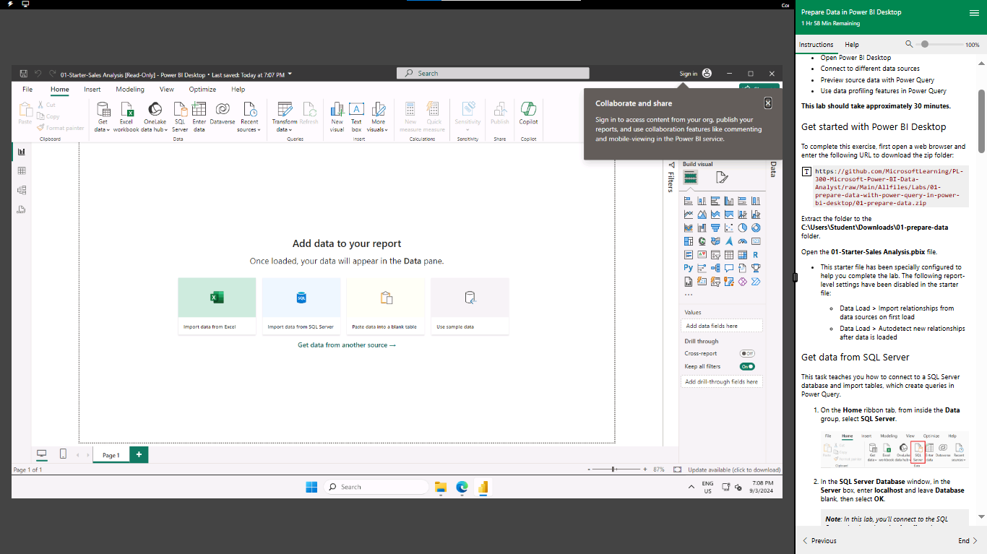Toggle Cross-report drill through switch
The height and width of the screenshot is (554, 987).
[x=747, y=353]
